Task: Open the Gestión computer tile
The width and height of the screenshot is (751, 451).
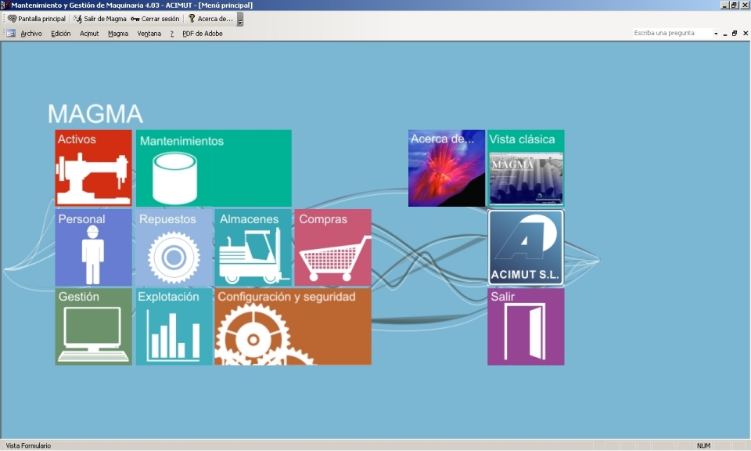Action: tap(93, 327)
